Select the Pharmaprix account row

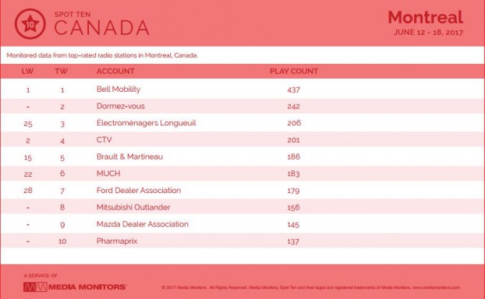click(242, 241)
